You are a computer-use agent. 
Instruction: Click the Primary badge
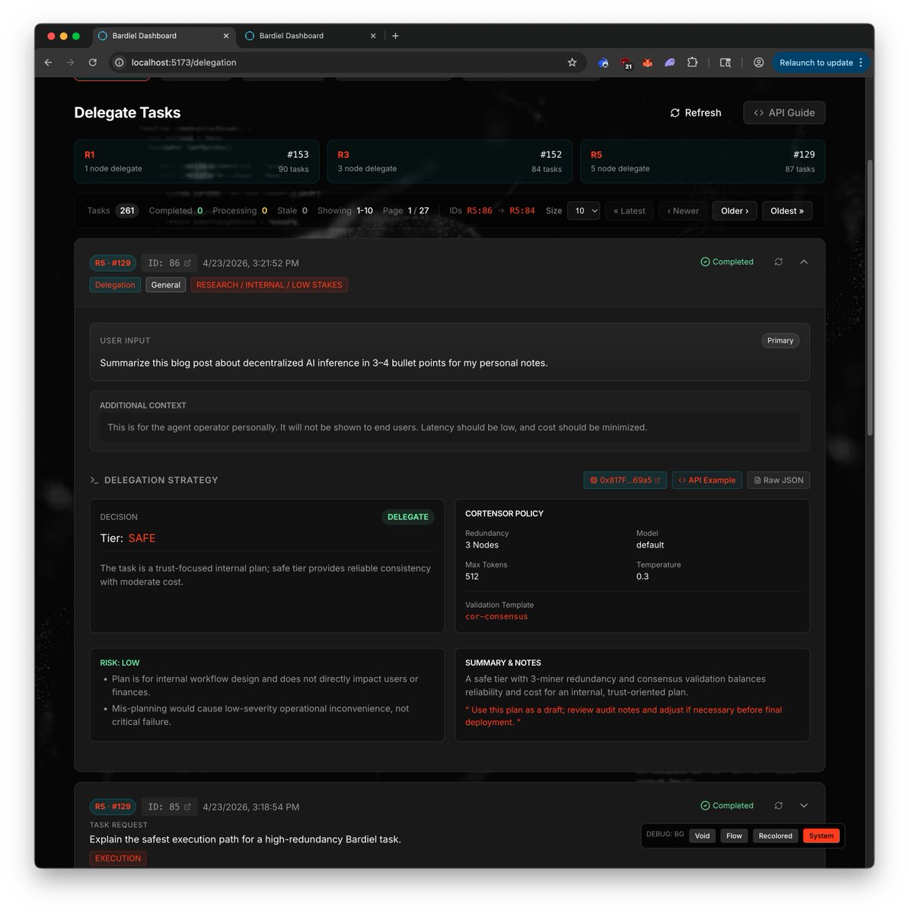[780, 340]
